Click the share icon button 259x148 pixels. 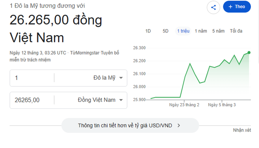tap(213, 7)
